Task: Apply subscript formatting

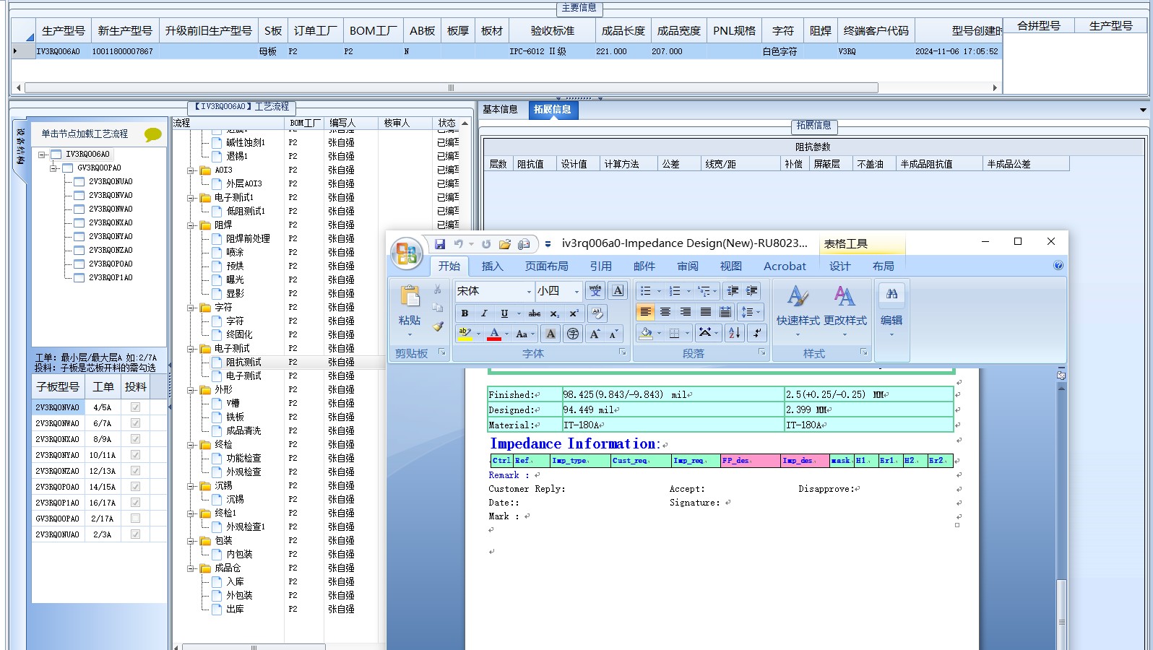Action: pyautogui.click(x=554, y=313)
